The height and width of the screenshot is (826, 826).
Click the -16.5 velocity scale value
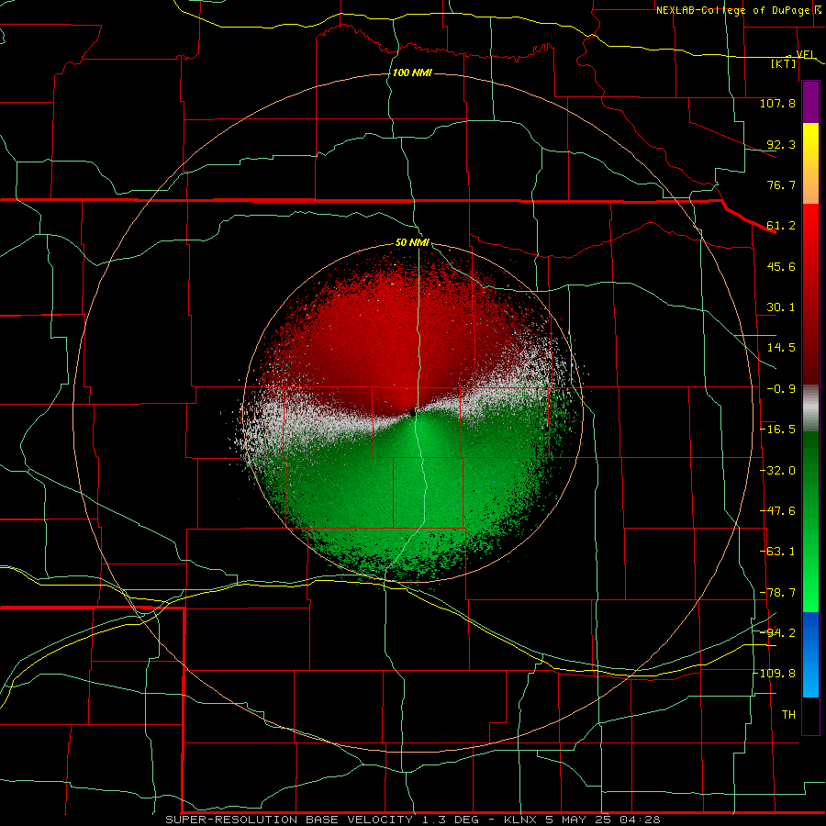click(x=777, y=430)
